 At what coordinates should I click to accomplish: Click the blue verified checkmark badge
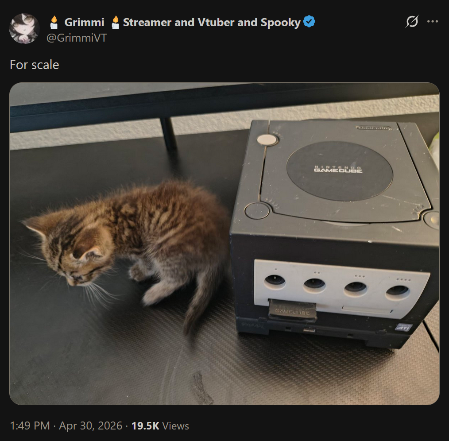[x=309, y=22]
